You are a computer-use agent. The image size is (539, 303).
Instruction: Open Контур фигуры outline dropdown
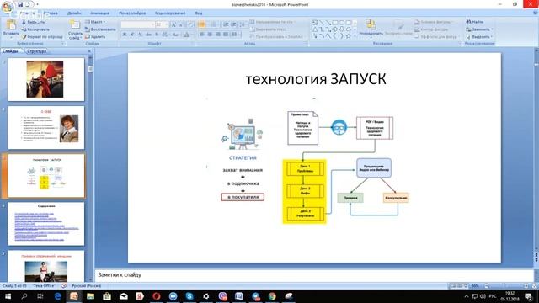[433, 29]
